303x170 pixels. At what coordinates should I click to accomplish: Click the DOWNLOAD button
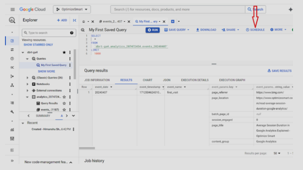click(206, 30)
